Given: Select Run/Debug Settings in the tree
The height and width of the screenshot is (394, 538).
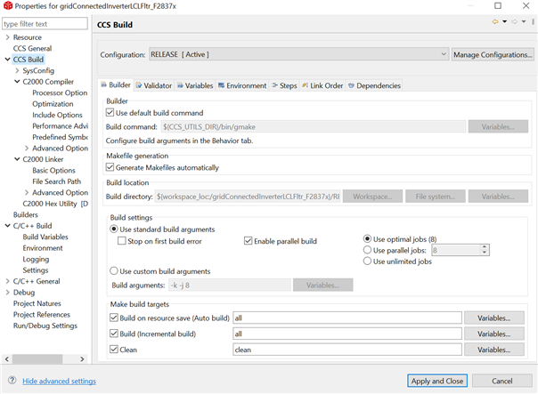Looking at the screenshot, I should 45,326.
